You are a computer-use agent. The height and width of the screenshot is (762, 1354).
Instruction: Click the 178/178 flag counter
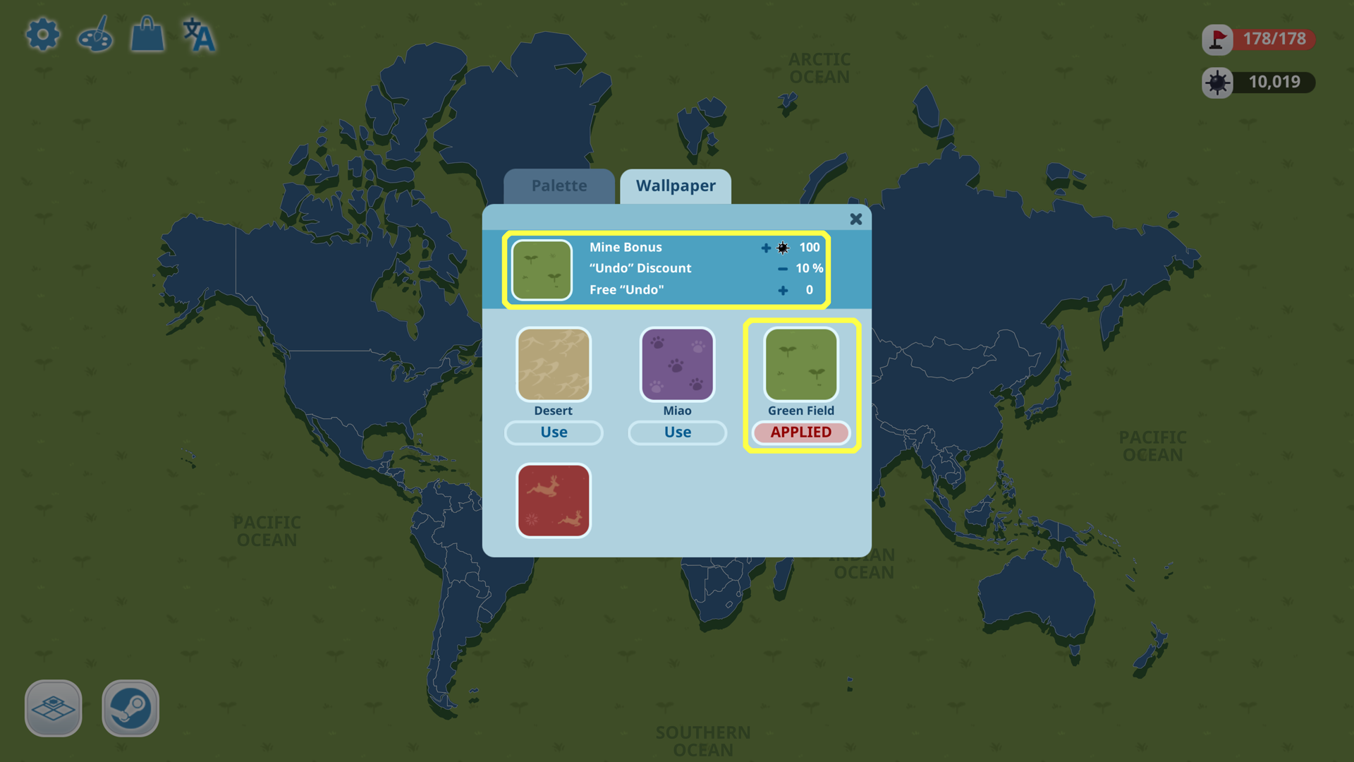pos(1274,39)
